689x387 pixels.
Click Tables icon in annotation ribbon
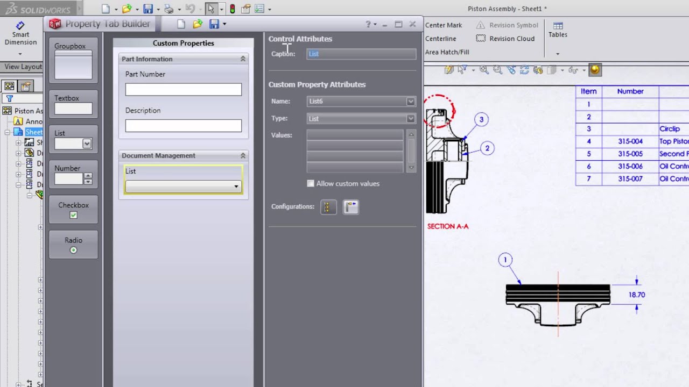click(558, 30)
